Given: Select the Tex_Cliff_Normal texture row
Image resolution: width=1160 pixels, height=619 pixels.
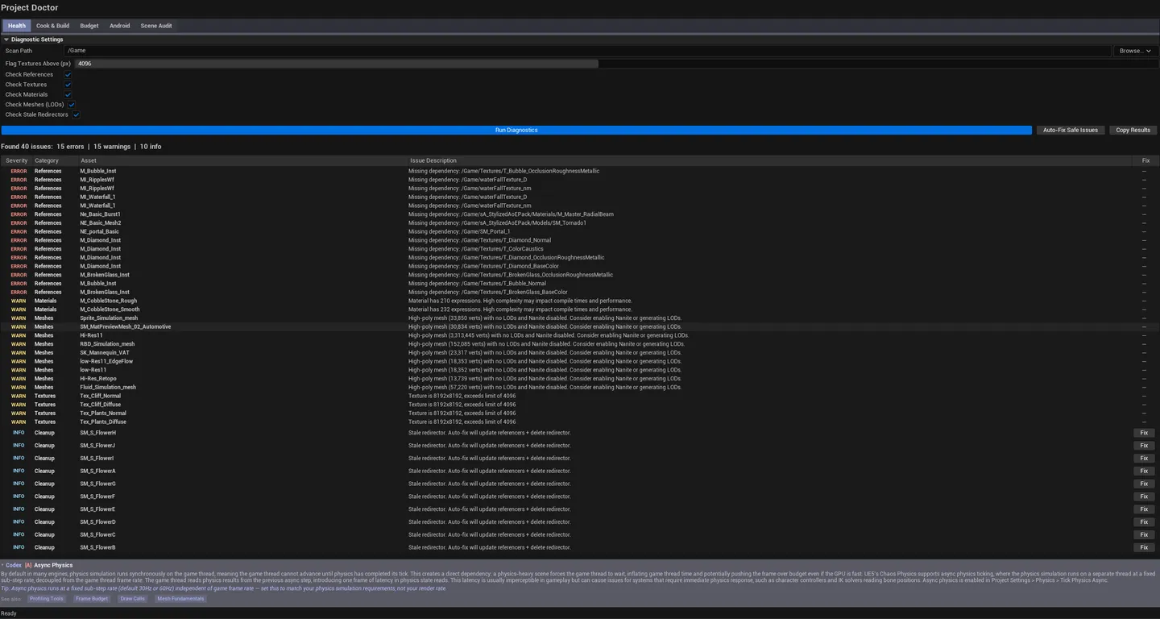Looking at the screenshot, I should tap(579, 396).
